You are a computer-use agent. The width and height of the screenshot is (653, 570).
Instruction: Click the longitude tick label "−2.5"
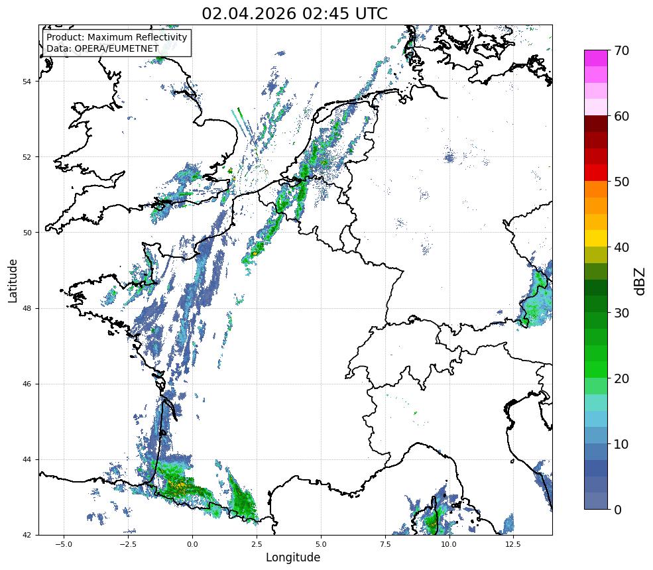tap(128, 544)
